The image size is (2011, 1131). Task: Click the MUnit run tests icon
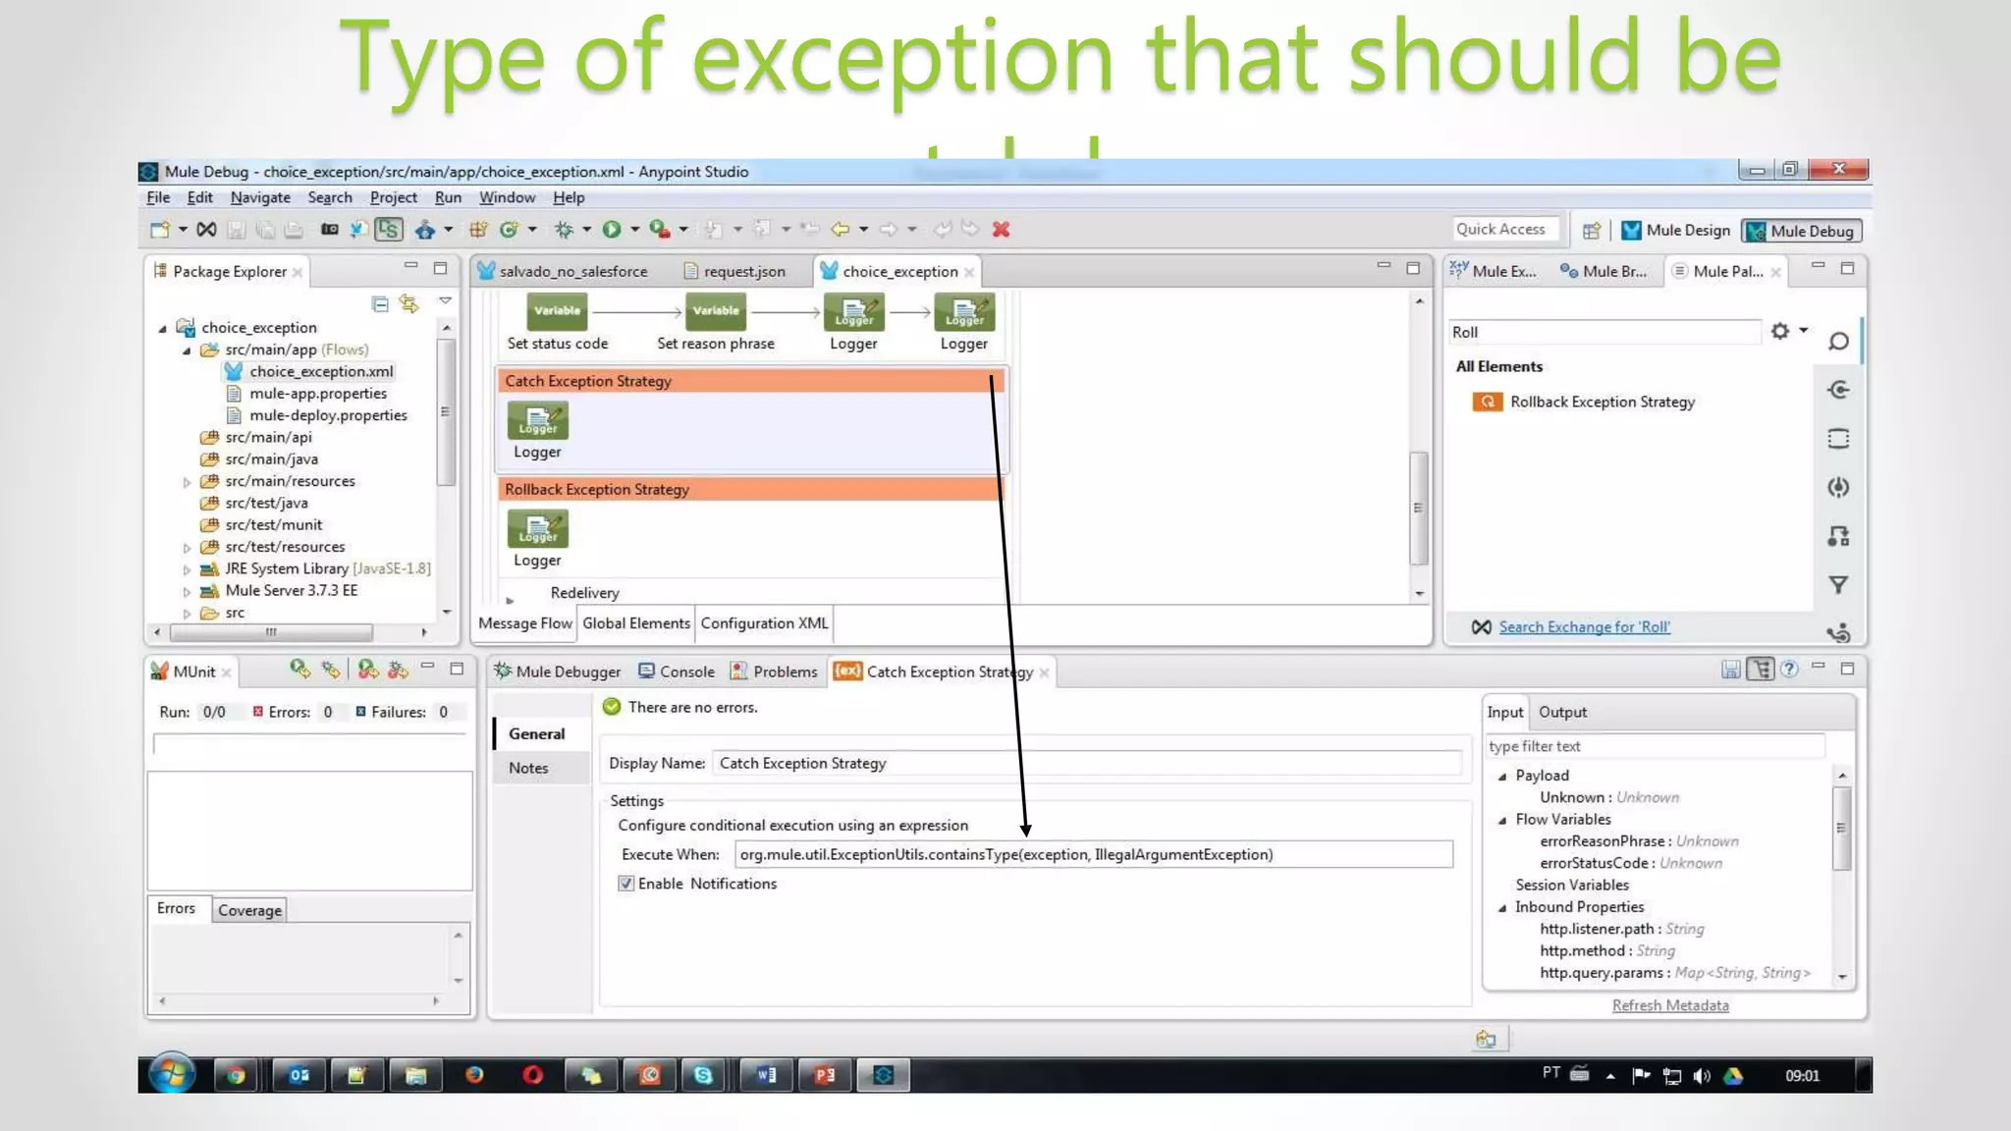tap(299, 670)
